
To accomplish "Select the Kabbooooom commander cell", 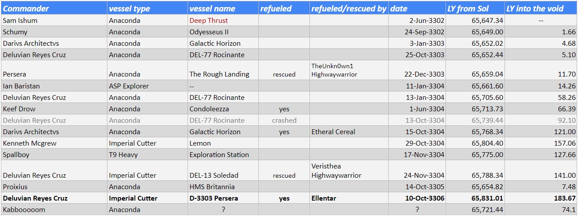I will tap(54, 209).
